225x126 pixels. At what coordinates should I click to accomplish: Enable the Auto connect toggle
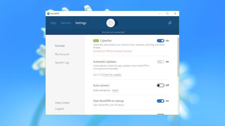(160, 86)
